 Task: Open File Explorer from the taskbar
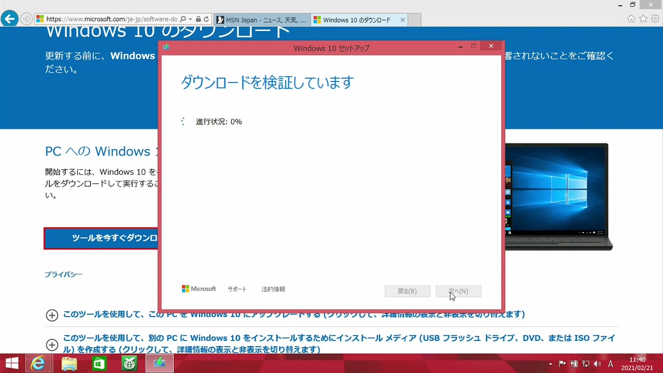tap(69, 364)
